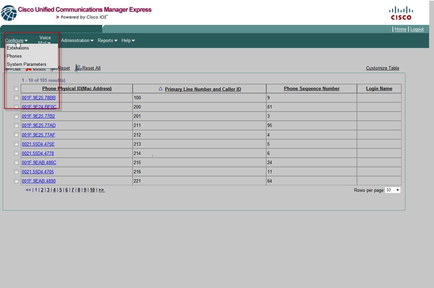This screenshot has width=434, height=288.
Task: Go to results page 4
Action: (x=54, y=190)
